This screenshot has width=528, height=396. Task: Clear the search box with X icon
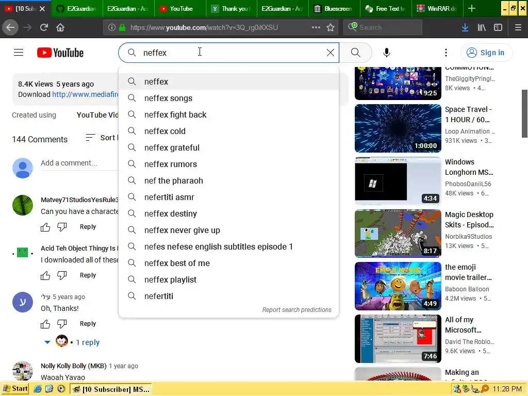[331, 53]
